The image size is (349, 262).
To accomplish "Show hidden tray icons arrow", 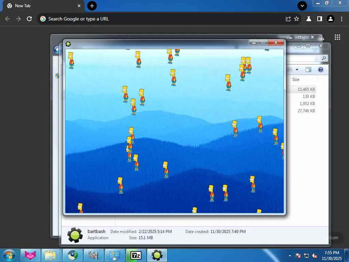I will coord(290,256).
